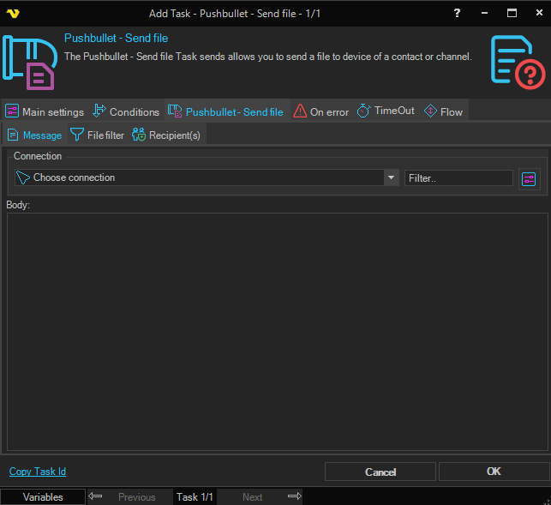The height and width of the screenshot is (505, 551).
Task: Open connection settings icon button
Action: 529,178
